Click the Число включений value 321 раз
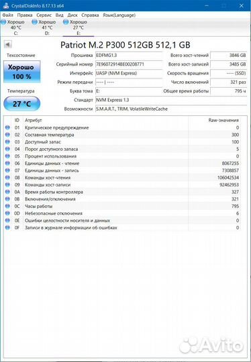 229,82
